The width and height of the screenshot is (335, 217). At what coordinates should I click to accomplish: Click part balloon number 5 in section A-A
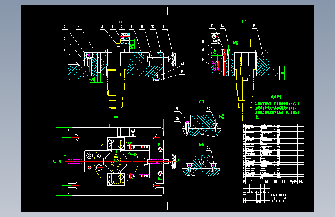(102, 27)
